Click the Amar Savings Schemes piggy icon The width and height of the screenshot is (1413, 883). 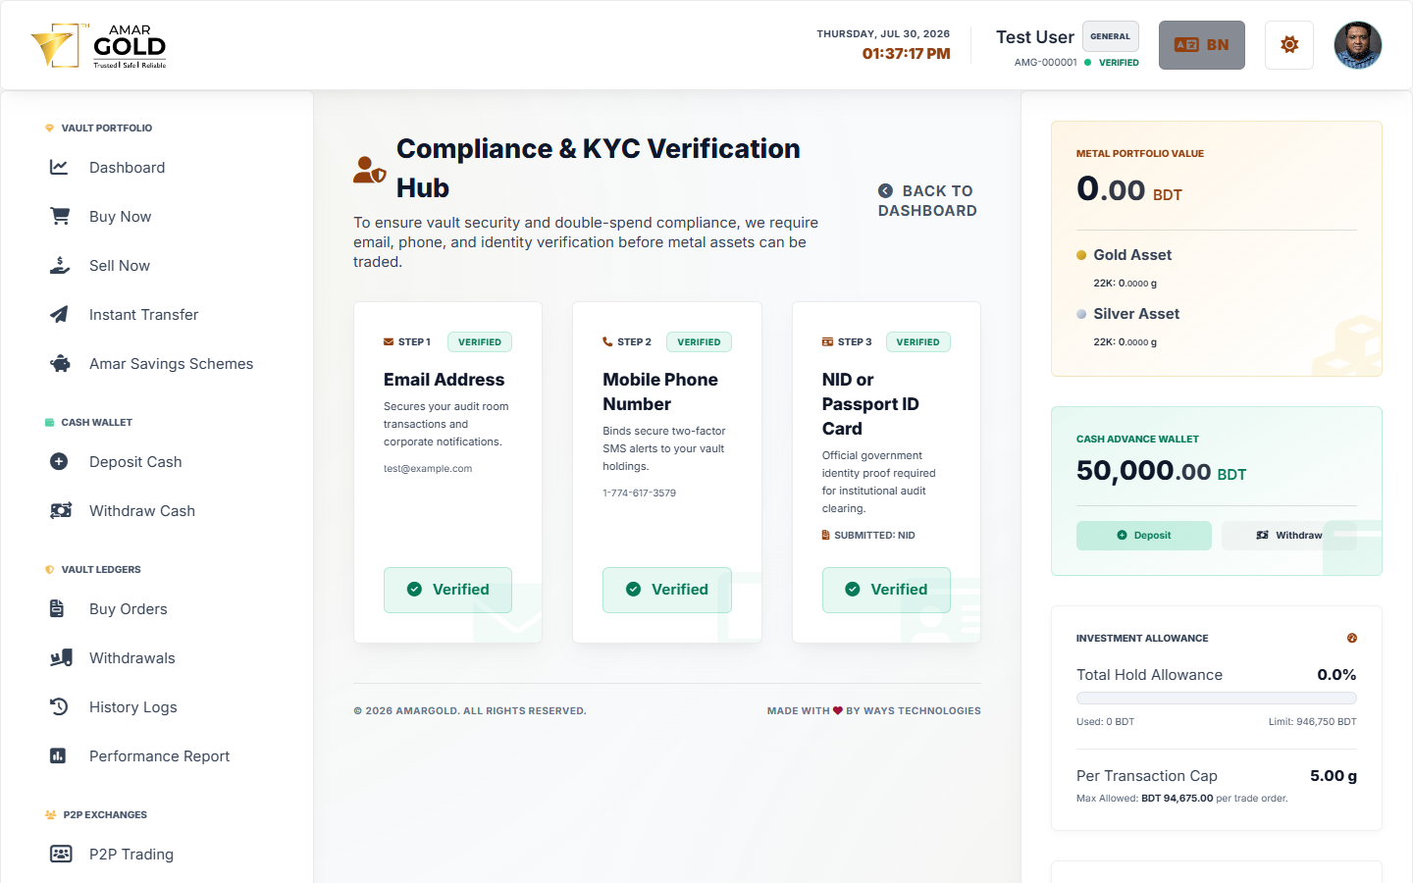[60, 364]
